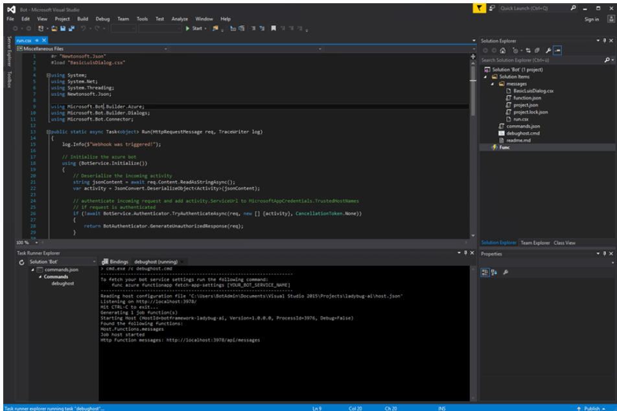Click the Home icon in Solution Explorer
Image resolution: width=617 pixels, height=411 pixels.
click(x=502, y=50)
